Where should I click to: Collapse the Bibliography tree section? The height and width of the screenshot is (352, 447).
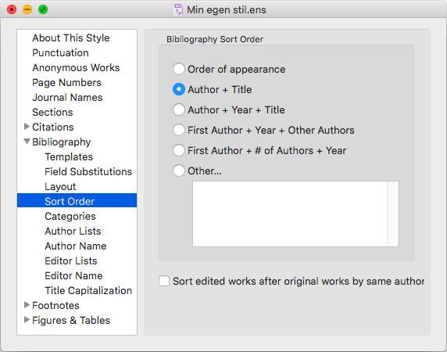coord(27,142)
